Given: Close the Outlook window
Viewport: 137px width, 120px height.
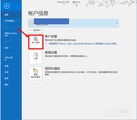Looking at the screenshot, I should (133, 2).
